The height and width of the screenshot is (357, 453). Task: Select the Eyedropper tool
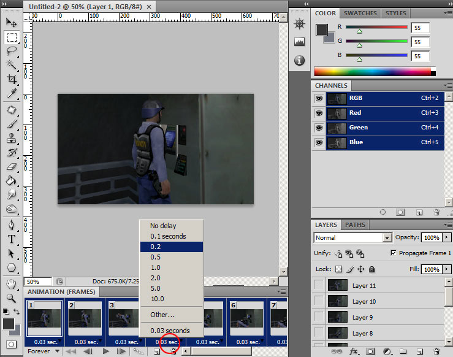pos(12,93)
